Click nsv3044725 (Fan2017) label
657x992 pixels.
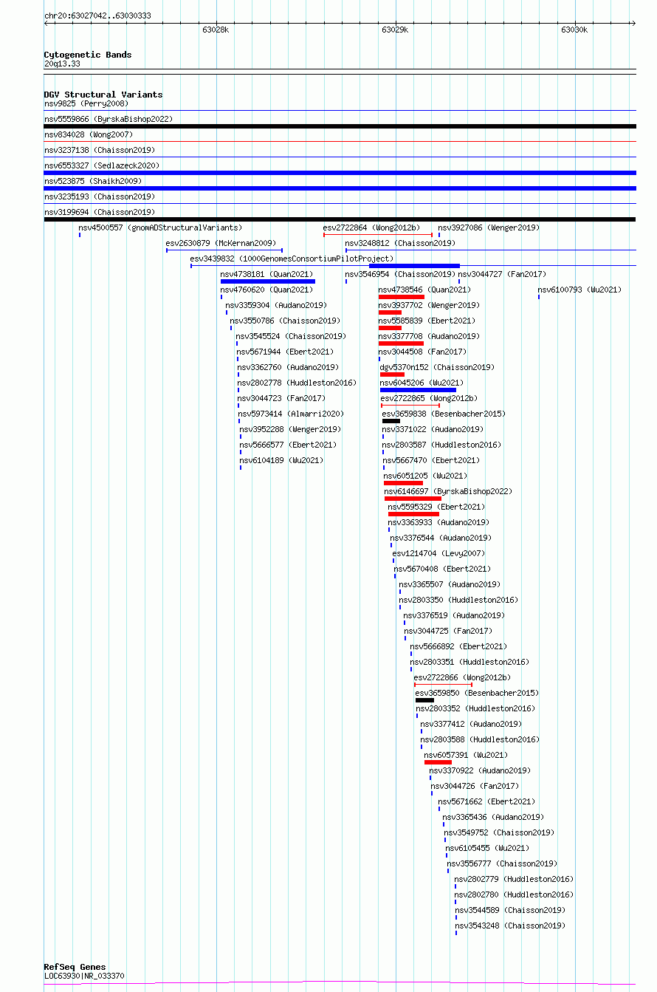[x=448, y=631]
